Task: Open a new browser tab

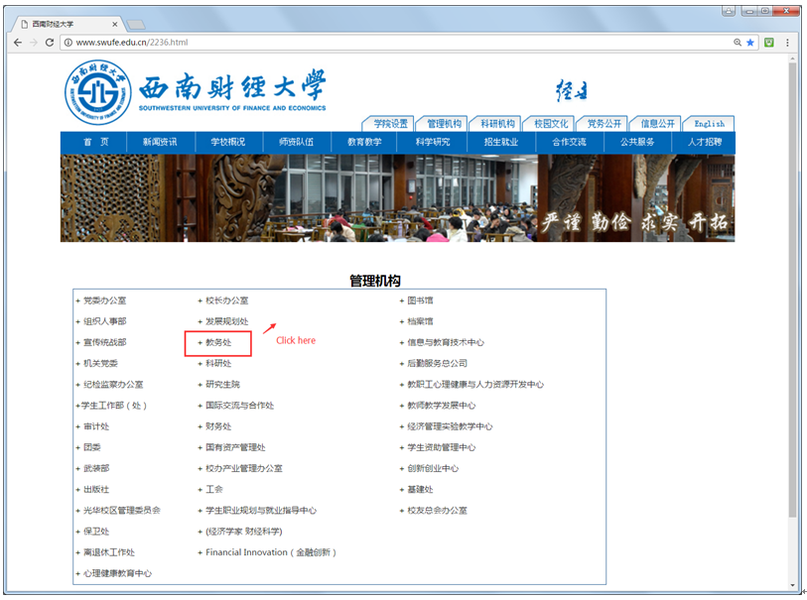Action: (x=136, y=24)
